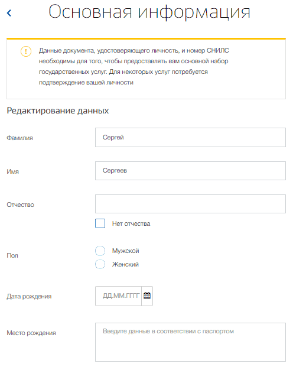Click the Фамилия field containing 'Сергей'
Image resolution: width=293 pixels, height=367 pixels.
click(x=190, y=137)
